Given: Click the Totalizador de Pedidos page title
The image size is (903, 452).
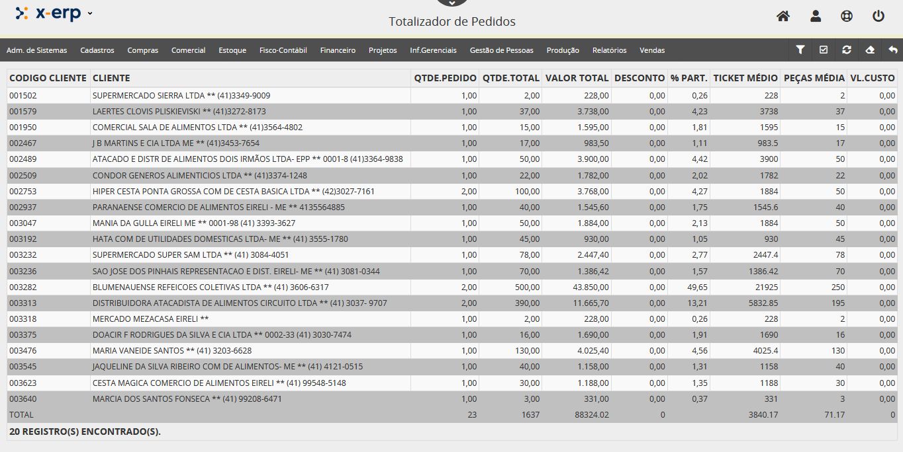Looking at the screenshot, I should tap(452, 21).
